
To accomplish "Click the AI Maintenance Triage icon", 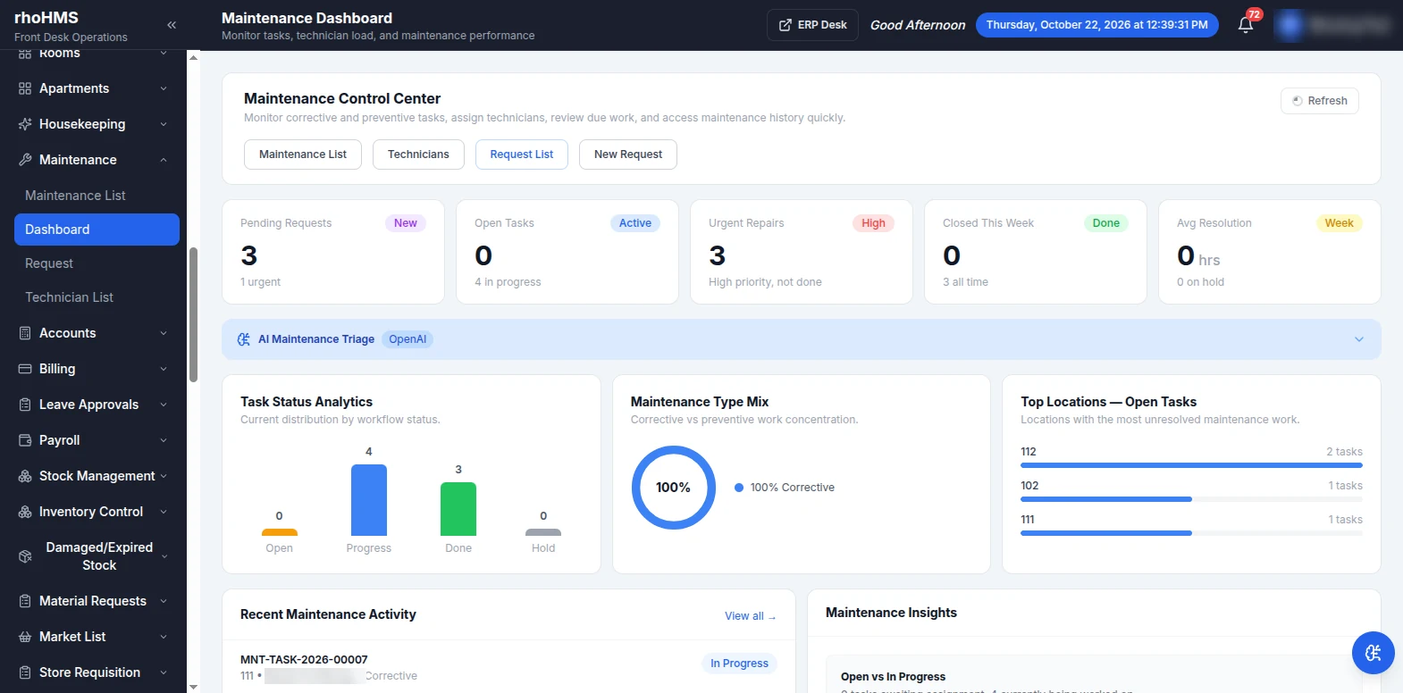I will [x=243, y=339].
